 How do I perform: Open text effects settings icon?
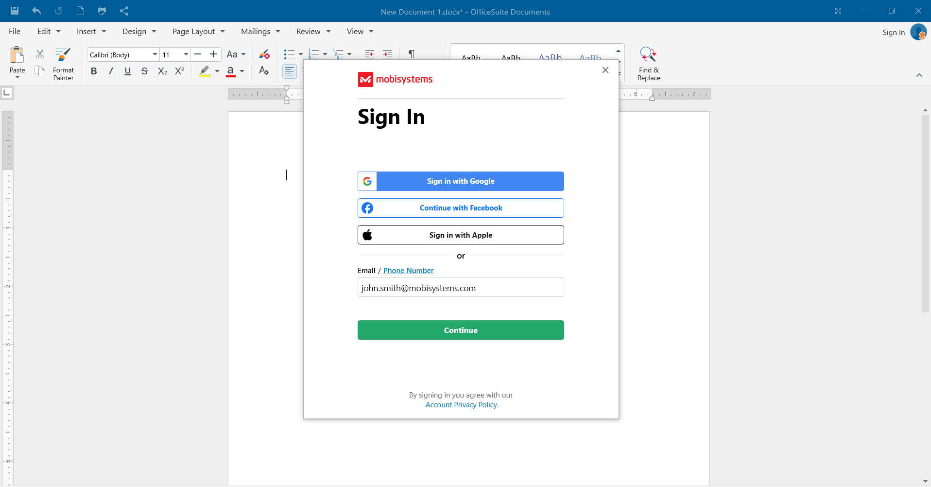point(264,71)
